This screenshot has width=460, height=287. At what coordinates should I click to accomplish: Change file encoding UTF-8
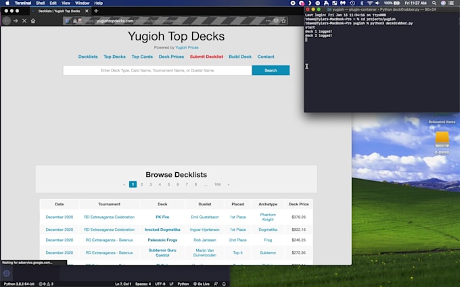point(160,284)
